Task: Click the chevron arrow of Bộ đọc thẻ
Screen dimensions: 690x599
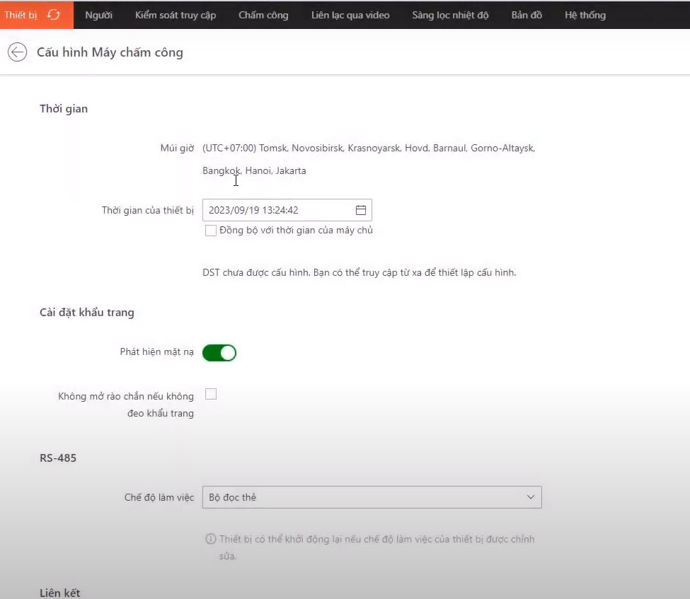Action: tap(531, 497)
